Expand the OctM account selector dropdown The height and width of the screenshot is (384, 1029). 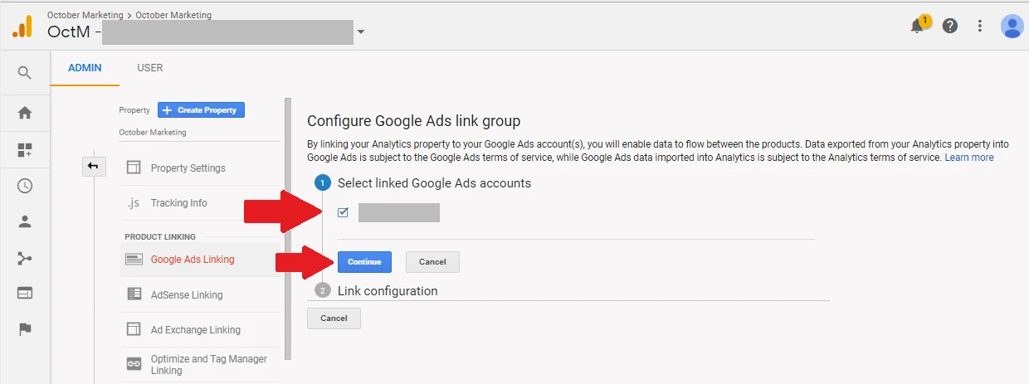pos(360,33)
